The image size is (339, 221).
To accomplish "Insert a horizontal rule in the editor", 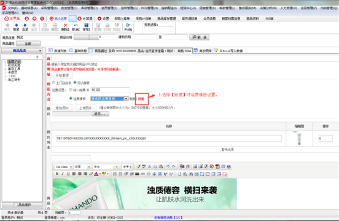I will tap(138, 174).
